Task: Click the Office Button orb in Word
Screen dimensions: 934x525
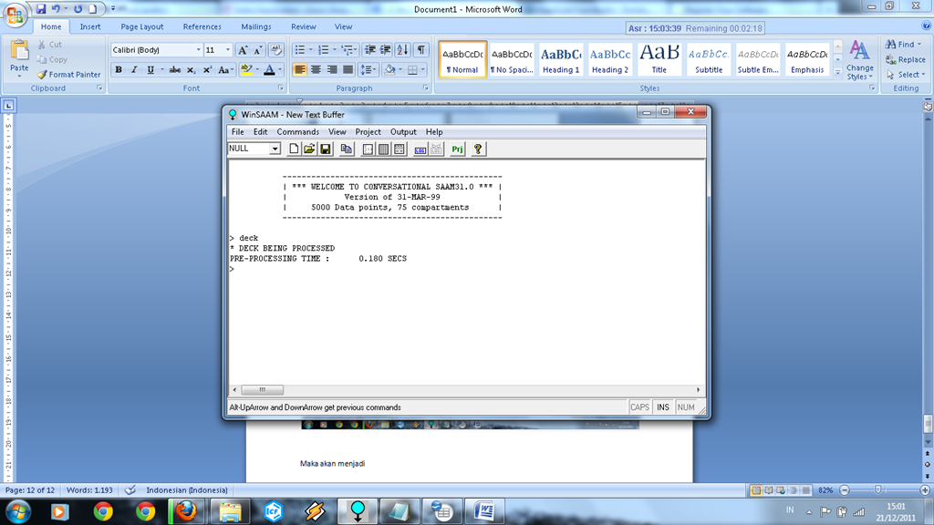Action: [15, 15]
